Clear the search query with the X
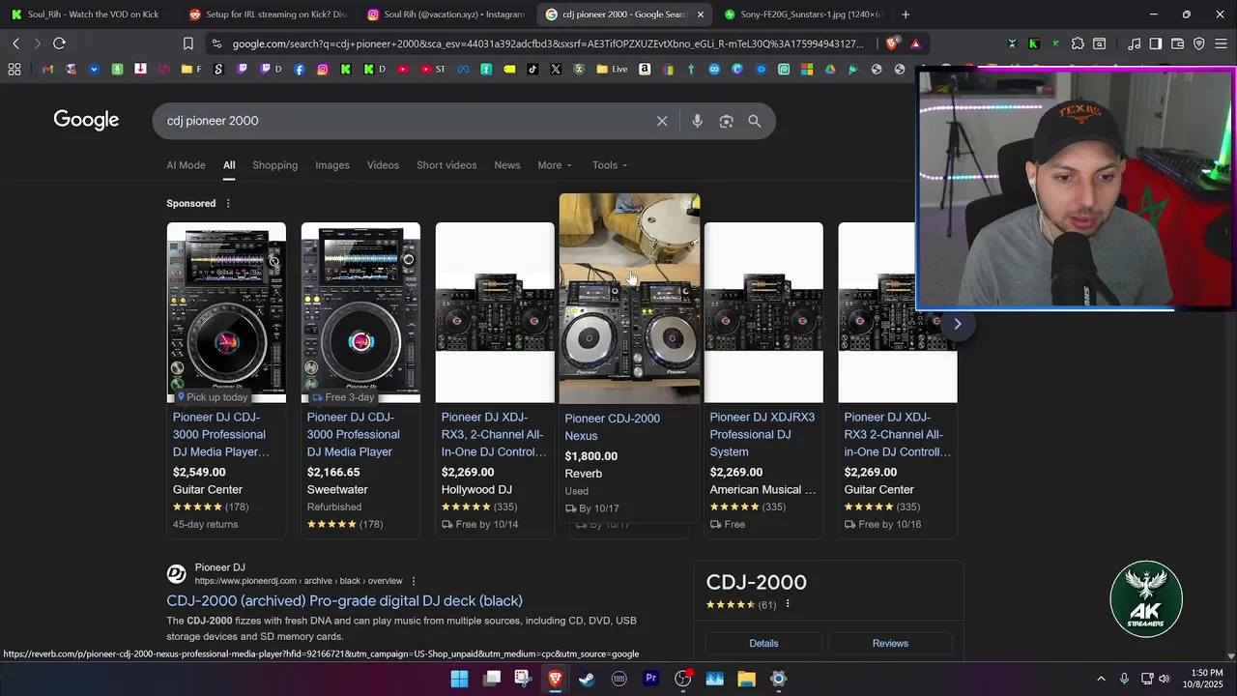Viewport: 1237px width, 696px height. click(662, 121)
